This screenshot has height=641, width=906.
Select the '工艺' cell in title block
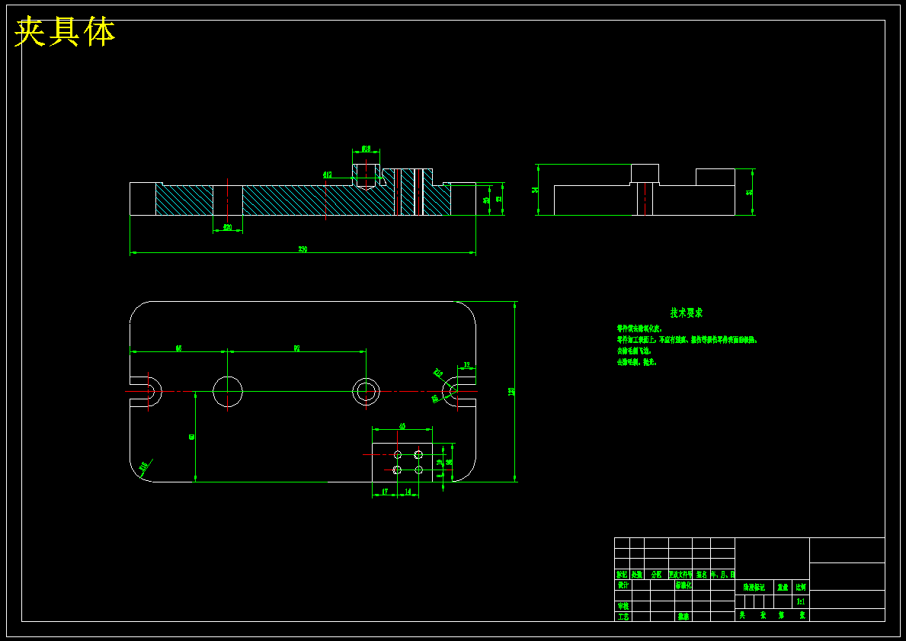[x=623, y=617]
